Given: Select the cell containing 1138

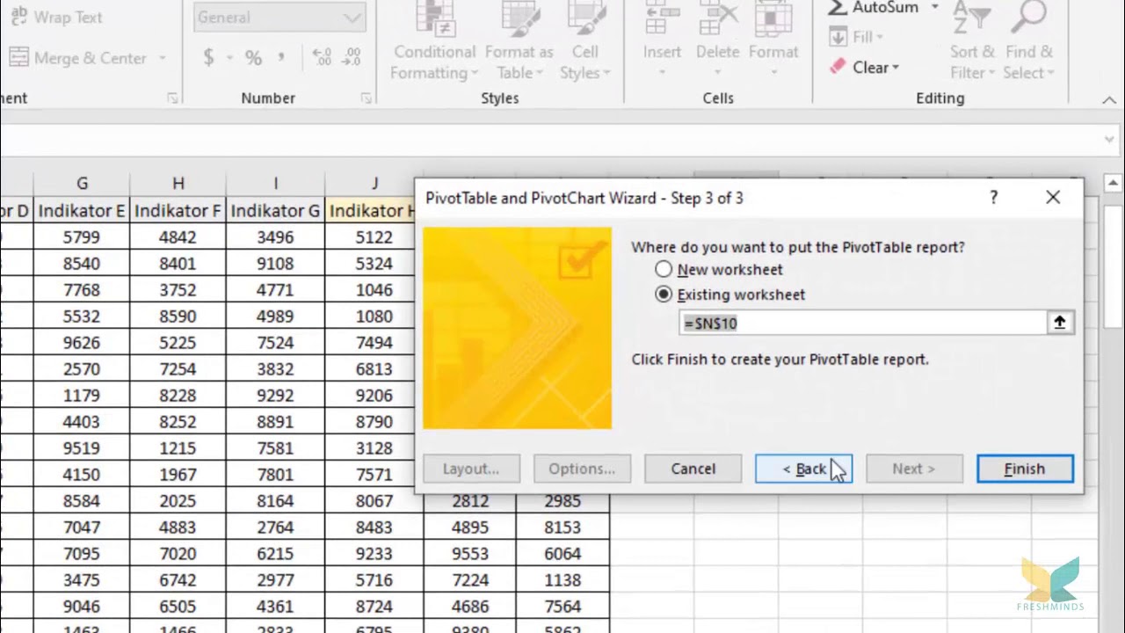Looking at the screenshot, I should tap(562, 579).
